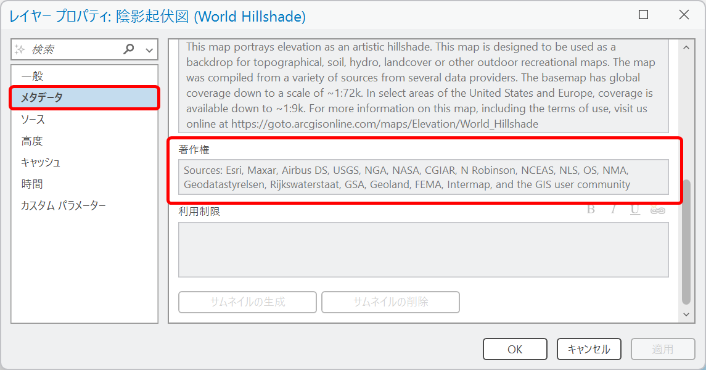Maximize the layer properties dialog
This screenshot has width=706, height=370.
click(x=643, y=15)
